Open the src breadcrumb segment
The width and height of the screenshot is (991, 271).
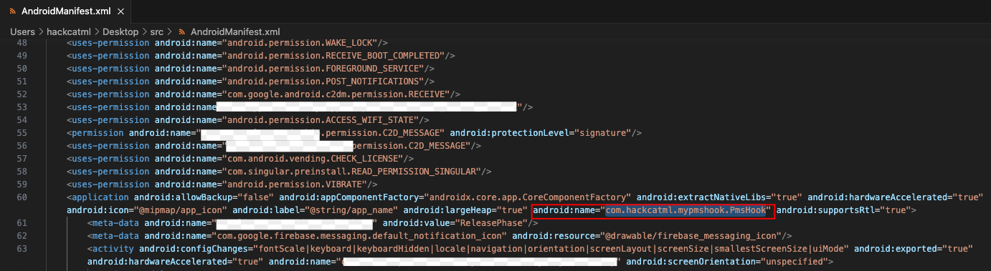coord(157,32)
